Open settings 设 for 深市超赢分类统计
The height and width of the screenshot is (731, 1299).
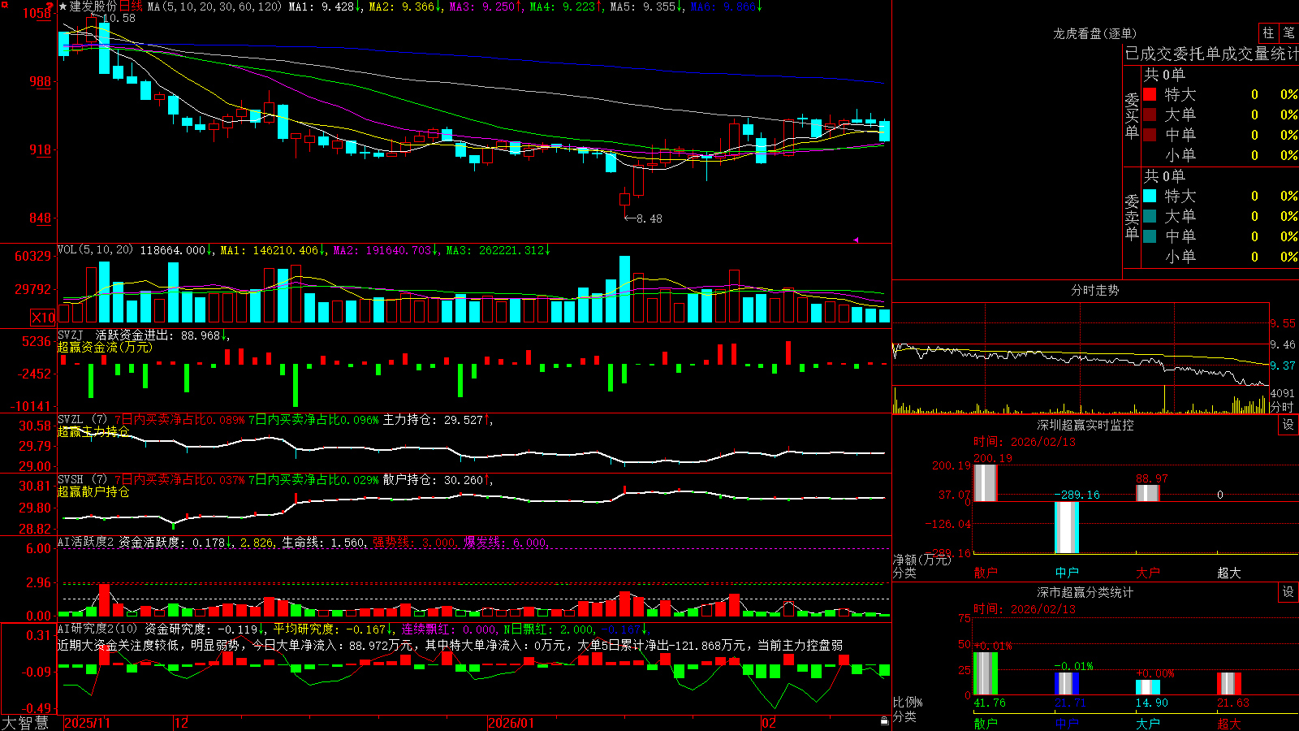[1288, 592]
